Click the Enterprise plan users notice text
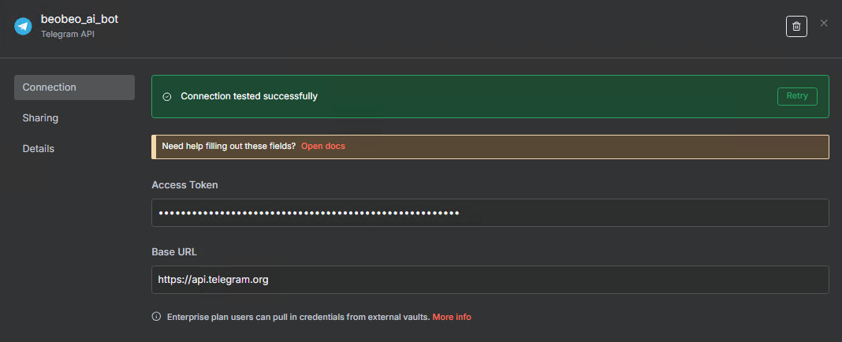842x342 pixels. (x=298, y=317)
